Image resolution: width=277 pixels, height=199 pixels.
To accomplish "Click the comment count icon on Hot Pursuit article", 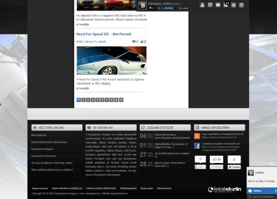I will tap(134, 41).
